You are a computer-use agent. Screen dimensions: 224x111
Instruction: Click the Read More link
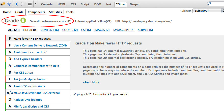point(91,82)
